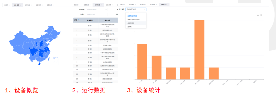Viewport: 276px width, 94px height.
Task: Close 运行数据 tab in left overview panel
Action: tap(31, 5)
